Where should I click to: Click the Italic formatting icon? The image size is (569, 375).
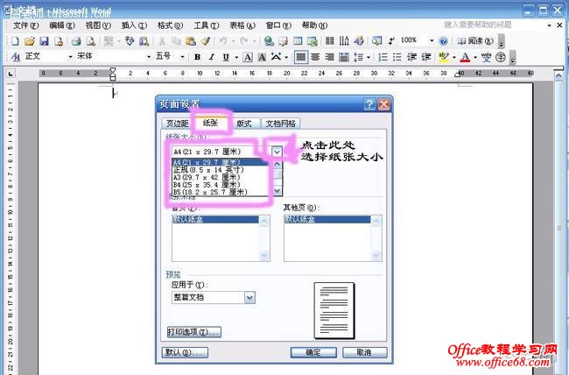point(212,57)
